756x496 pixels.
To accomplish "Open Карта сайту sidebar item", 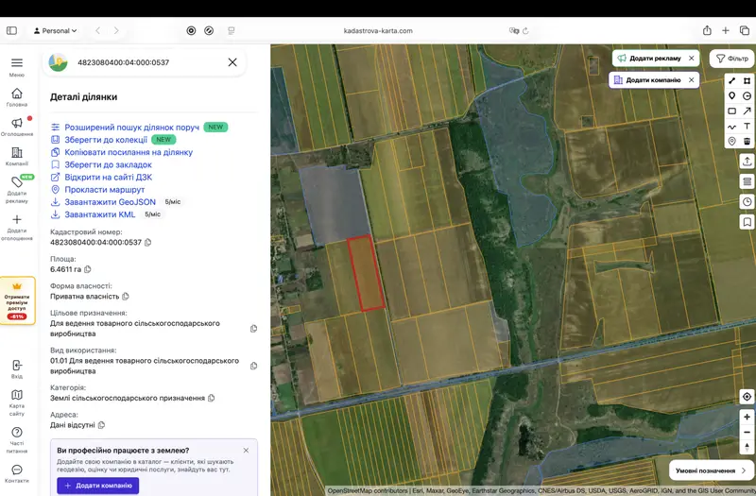I will click(17, 403).
